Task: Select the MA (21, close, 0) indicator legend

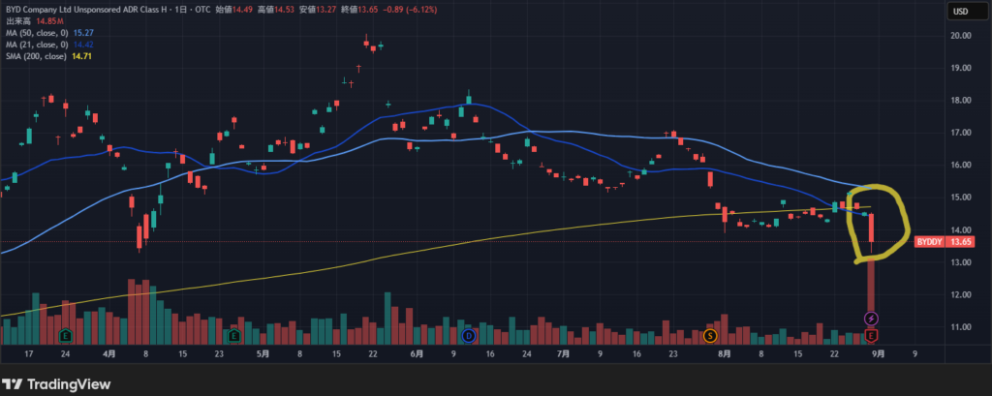Action: click(38, 45)
